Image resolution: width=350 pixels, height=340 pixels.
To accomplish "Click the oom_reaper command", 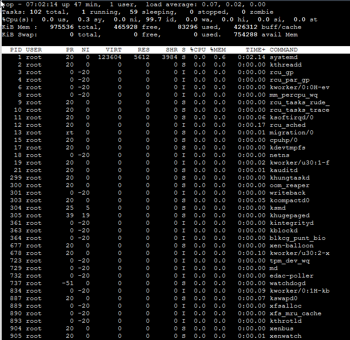I will tap(290, 185).
